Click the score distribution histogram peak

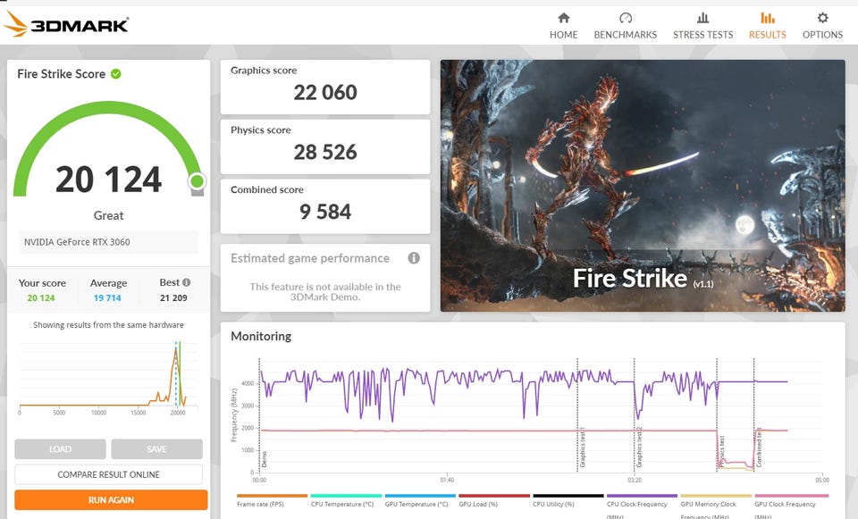tap(176, 350)
